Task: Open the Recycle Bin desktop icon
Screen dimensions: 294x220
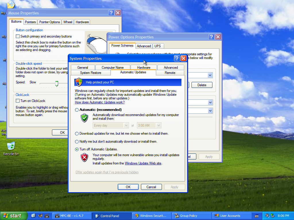Action: pyautogui.click(x=11, y=147)
